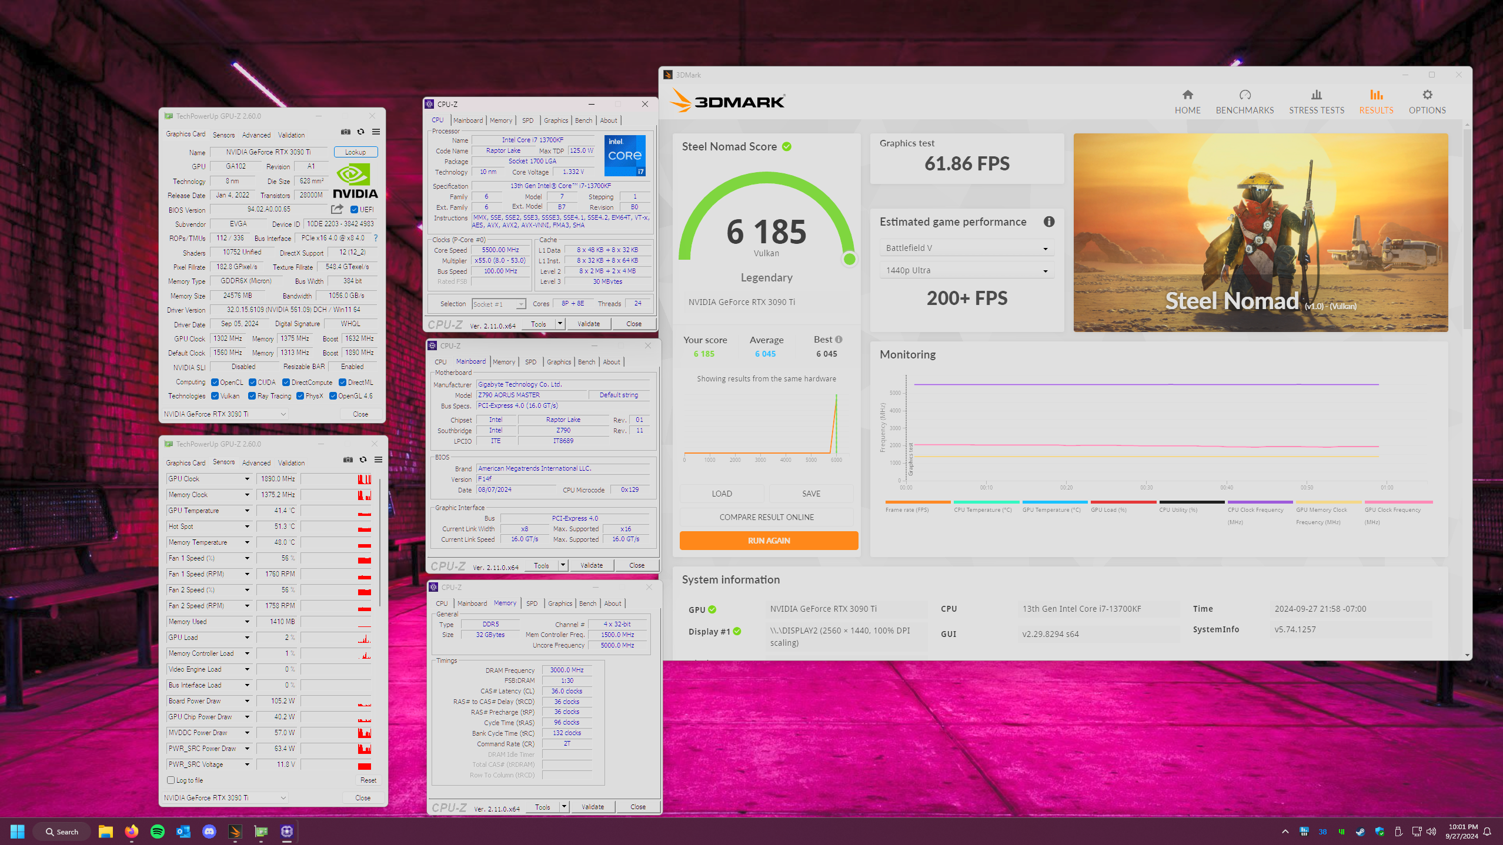Open GPU Temperature sensor dropdown arrow

click(x=247, y=511)
